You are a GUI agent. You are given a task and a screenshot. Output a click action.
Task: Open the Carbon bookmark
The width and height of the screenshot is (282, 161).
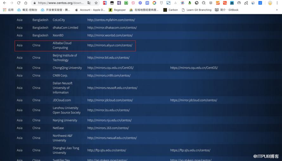pos(170,10)
